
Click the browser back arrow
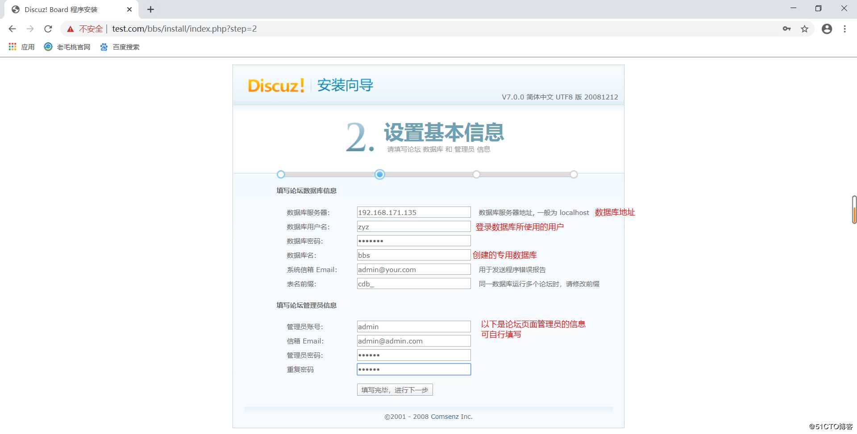pyautogui.click(x=12, y=29)
